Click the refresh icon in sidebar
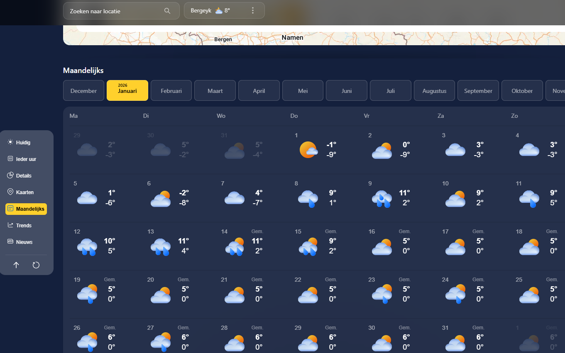This screenshot has height=353, width=565. point(36,265)
